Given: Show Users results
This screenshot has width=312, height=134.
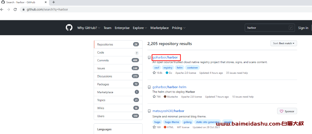Looking at the screenshot, I should tap(118, 116).
